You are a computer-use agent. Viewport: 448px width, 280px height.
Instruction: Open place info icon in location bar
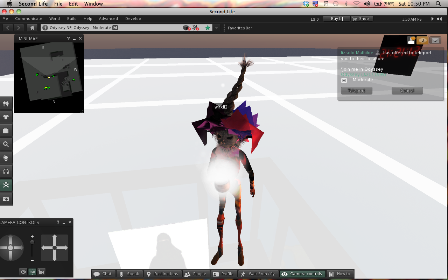point(45,28)
